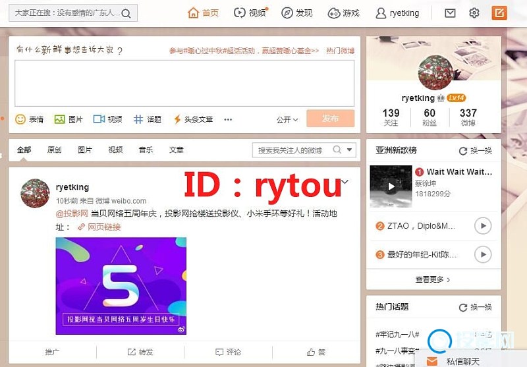Click the search magnifier icon in top bar

pos(126,13)
